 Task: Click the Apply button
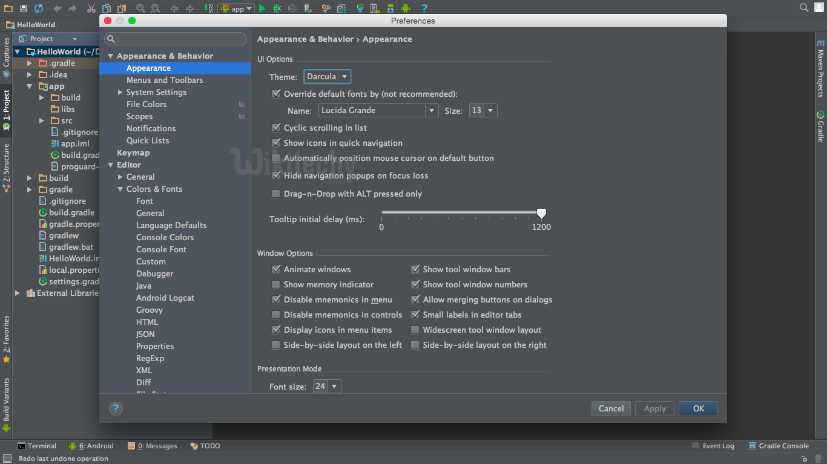[654, 408]
